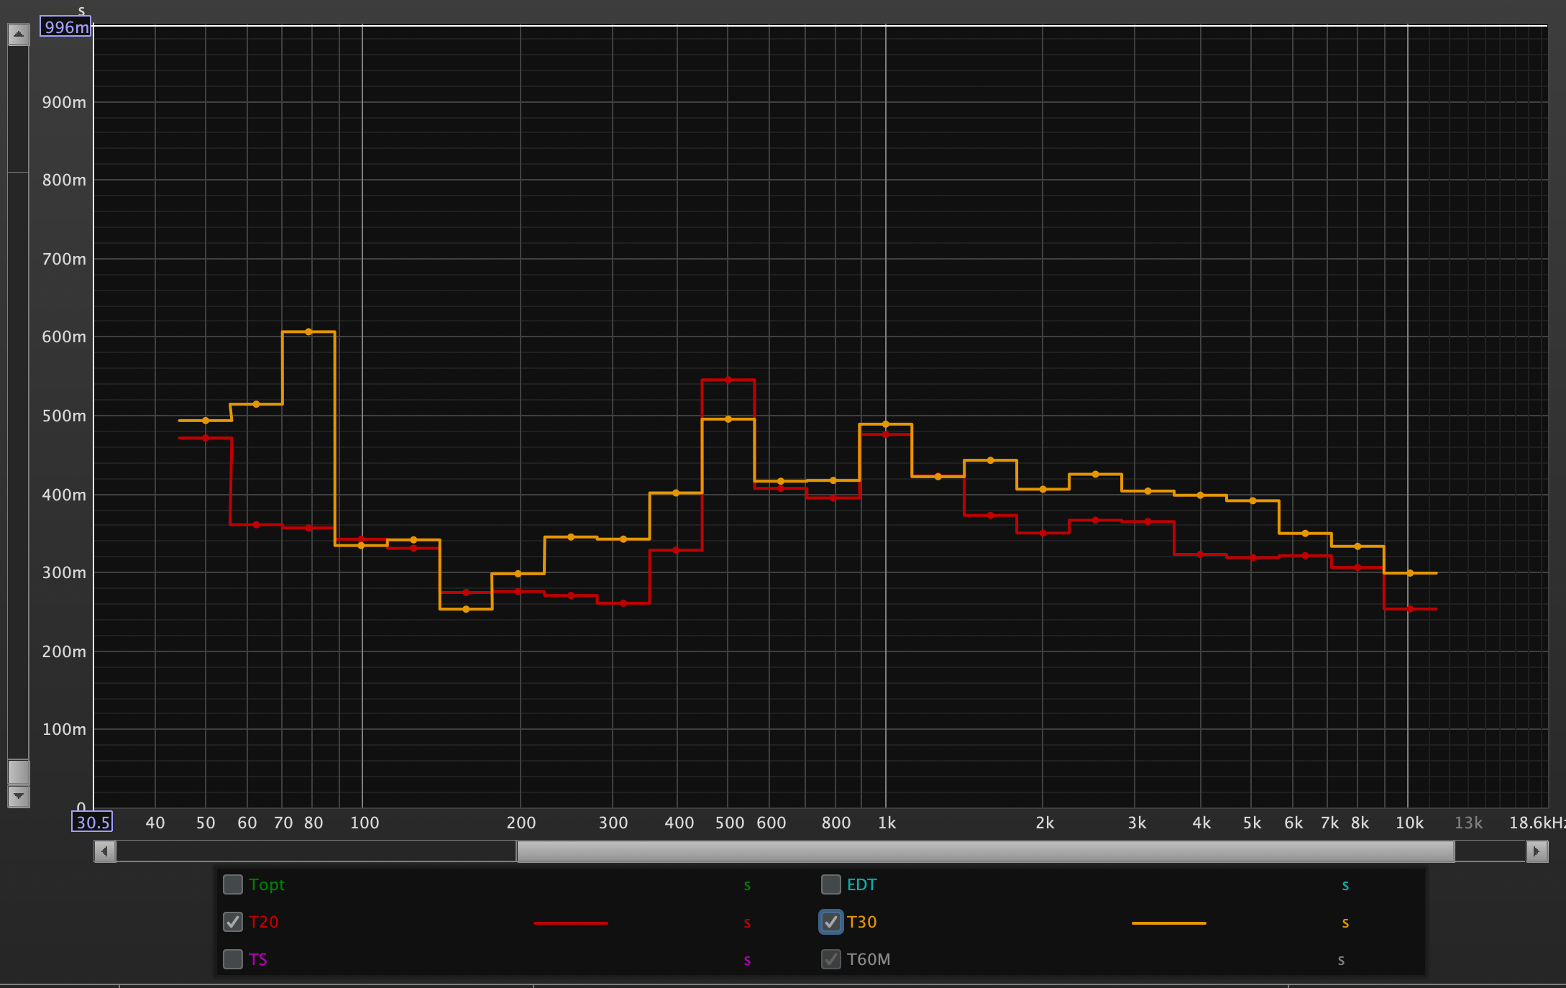Uncheck the T30 curve checkbox
1566x988 pixels.
click(831, 922)
